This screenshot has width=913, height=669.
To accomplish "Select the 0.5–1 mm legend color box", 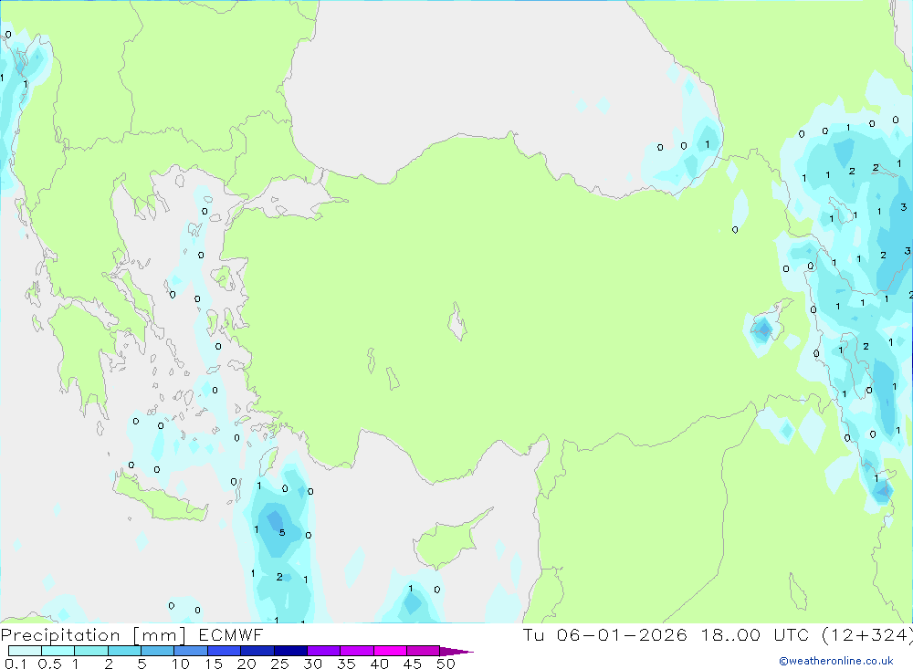I will 58,651.
